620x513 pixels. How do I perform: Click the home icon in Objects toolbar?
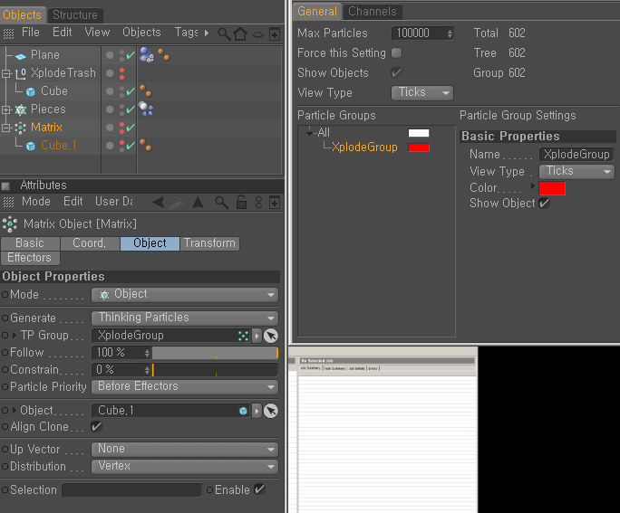[240, 34]
